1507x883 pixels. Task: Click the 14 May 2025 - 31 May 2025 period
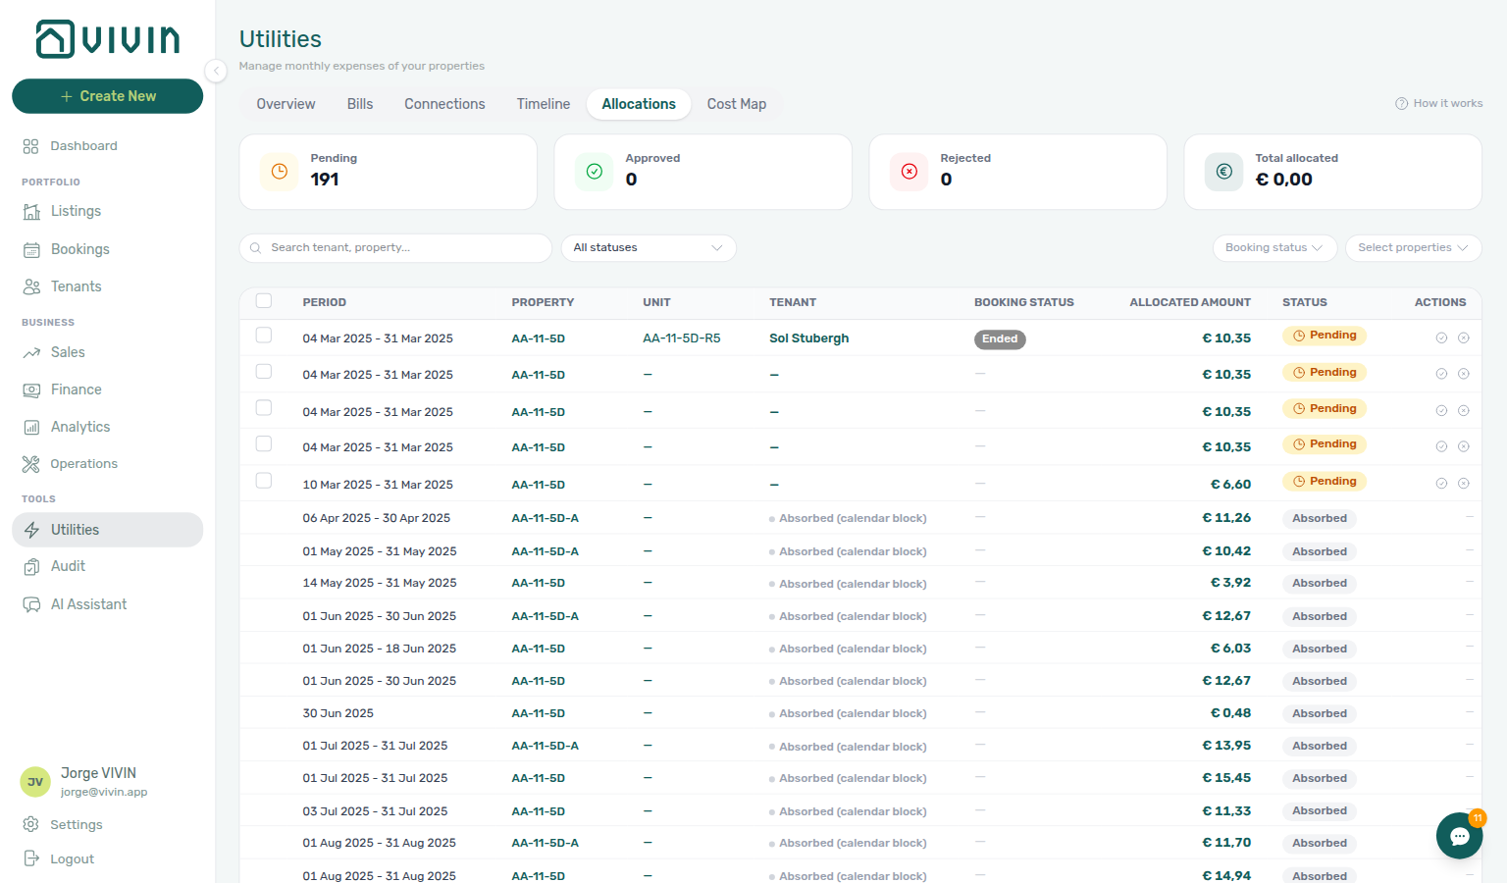pos(379,583)
